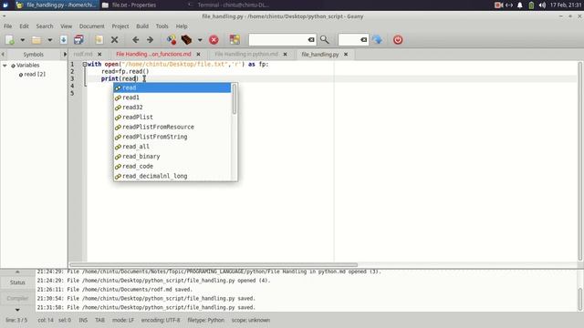Screen dimensions: 584x328
Task: Compile the current file icon
Action: tap(172, 40)
